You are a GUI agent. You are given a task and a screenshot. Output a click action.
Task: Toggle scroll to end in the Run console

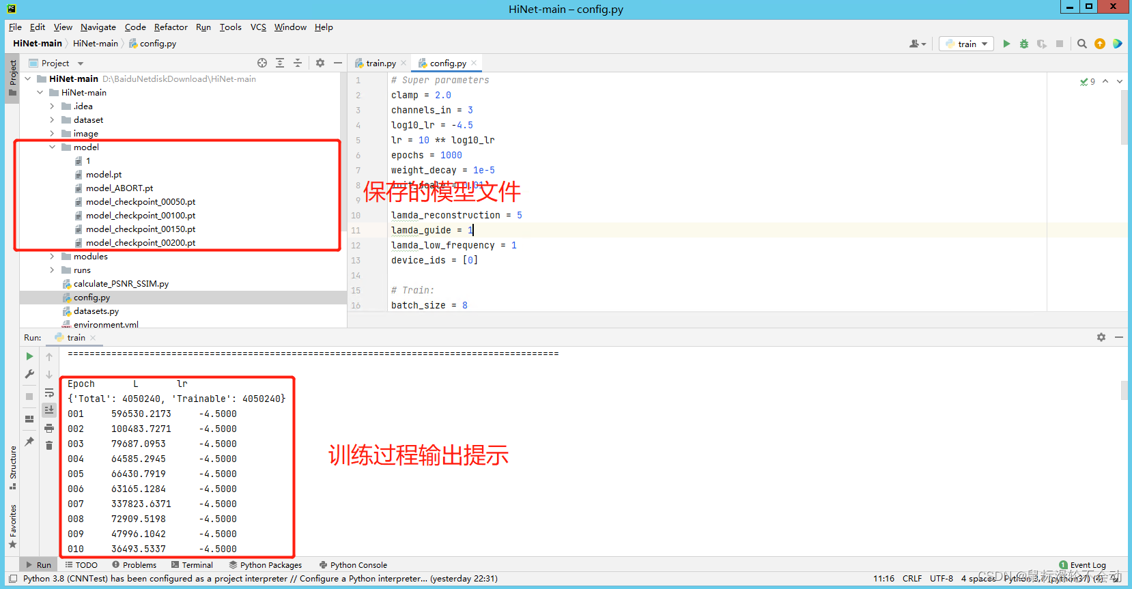click(x=49, y=410)
